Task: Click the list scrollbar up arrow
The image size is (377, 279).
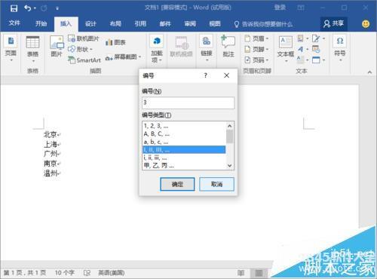Action: 229,126
